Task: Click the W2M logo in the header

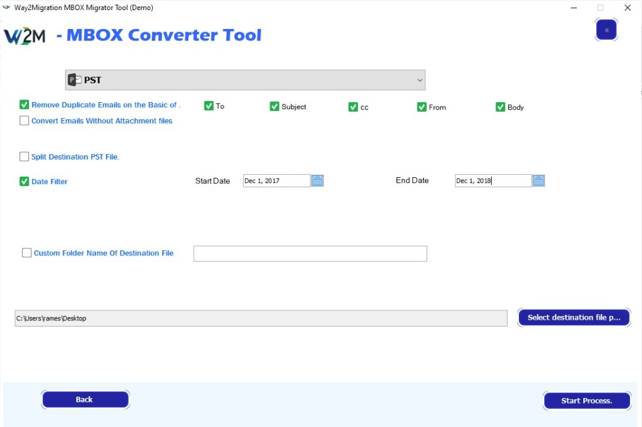Action: pos(25,36)
